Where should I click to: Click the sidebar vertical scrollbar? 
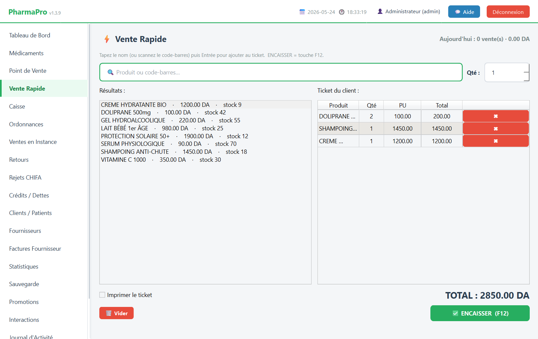[89, 161]
